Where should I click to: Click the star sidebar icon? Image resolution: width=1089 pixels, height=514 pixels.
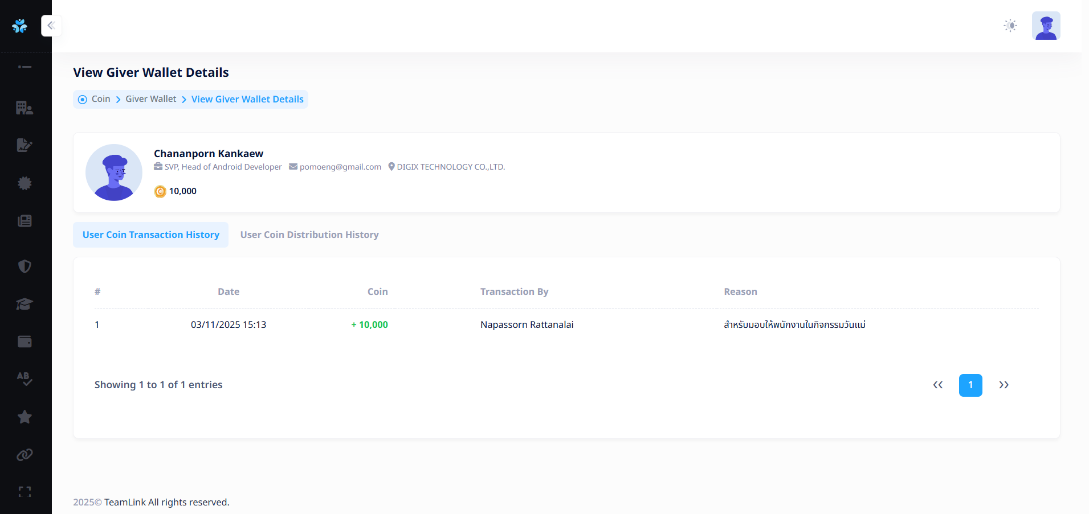coord(25,417)
